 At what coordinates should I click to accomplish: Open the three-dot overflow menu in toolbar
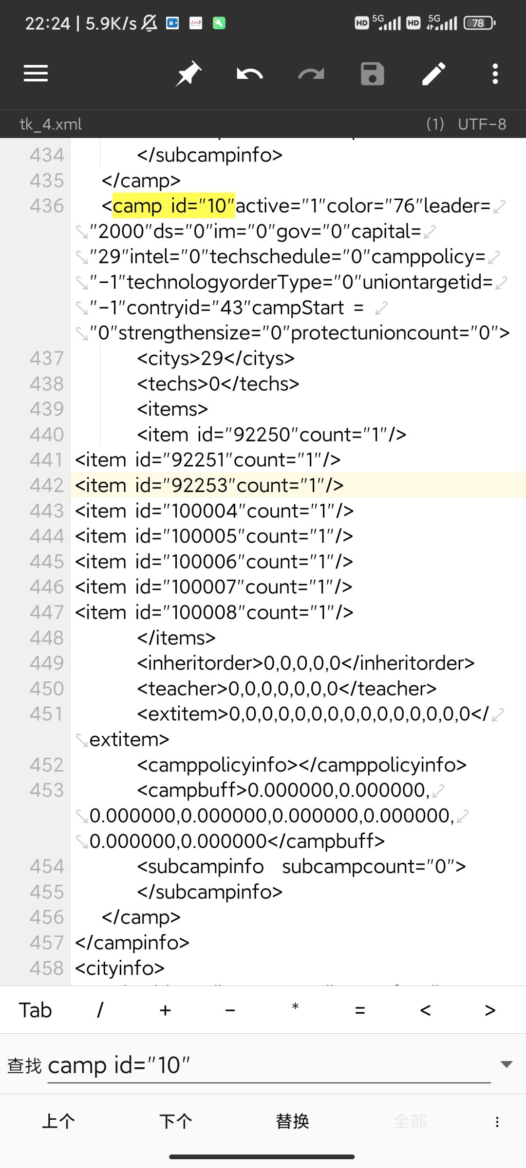(x=495, y=74)
